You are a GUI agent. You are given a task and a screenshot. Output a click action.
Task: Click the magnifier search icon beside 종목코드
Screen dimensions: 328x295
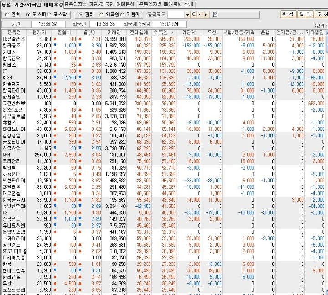click(194, 15)
